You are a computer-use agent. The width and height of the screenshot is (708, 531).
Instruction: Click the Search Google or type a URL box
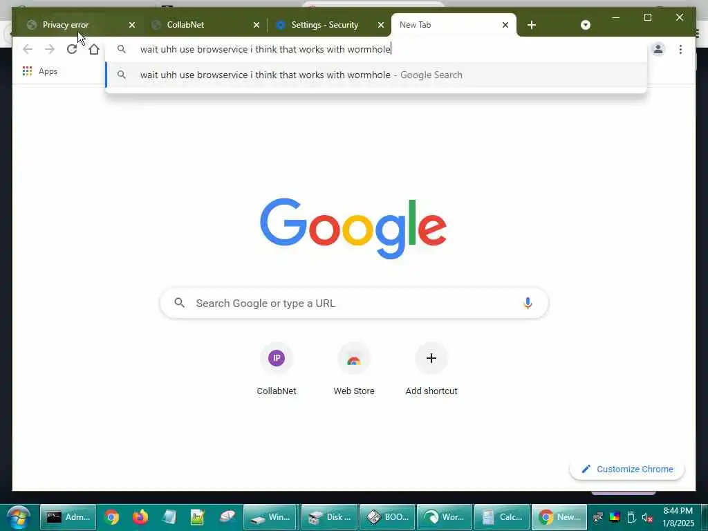coord(355,304)
